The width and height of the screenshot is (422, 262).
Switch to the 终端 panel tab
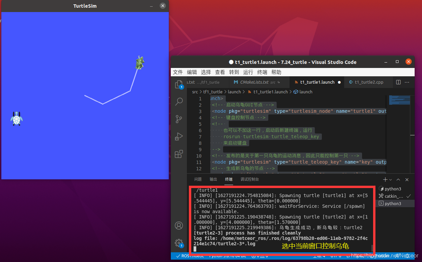click(229, 179)
